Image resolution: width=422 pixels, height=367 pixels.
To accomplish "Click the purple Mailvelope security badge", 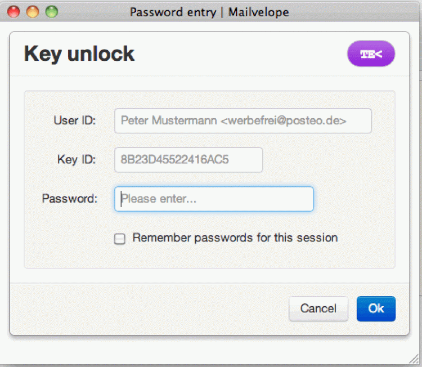I will click(371, 54).
